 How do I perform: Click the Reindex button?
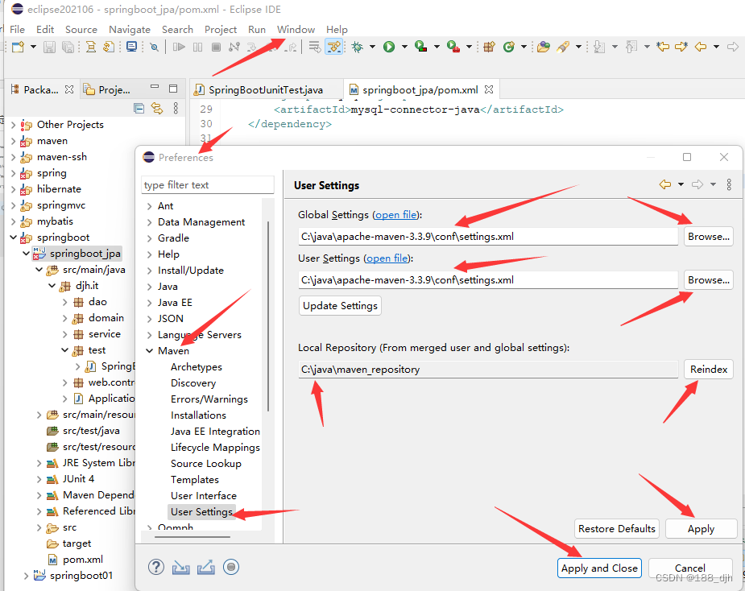point(709,369)
